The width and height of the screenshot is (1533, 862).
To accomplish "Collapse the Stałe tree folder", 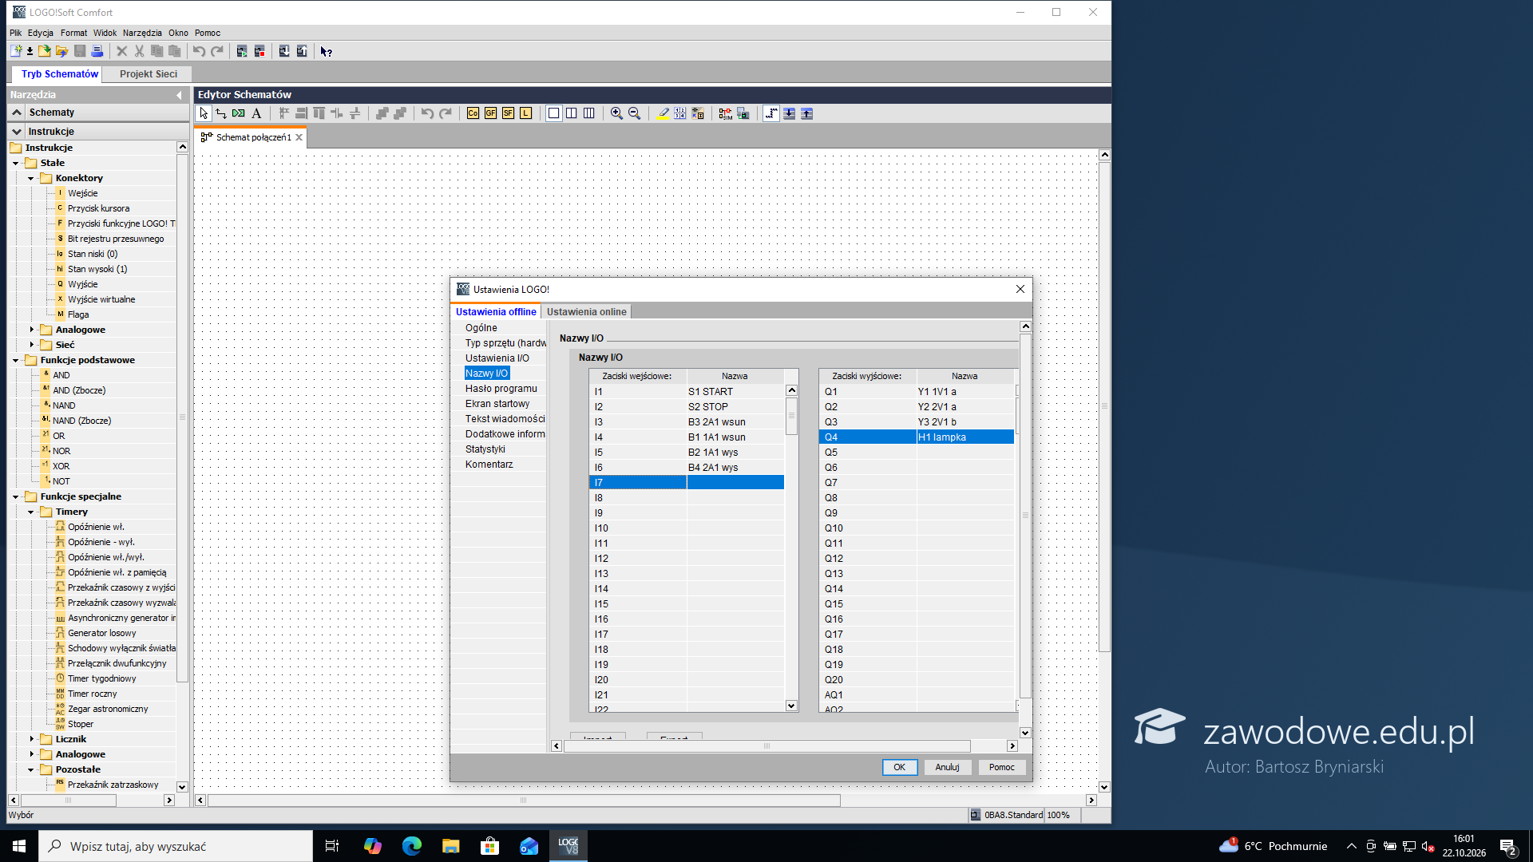I will point(16,163).
